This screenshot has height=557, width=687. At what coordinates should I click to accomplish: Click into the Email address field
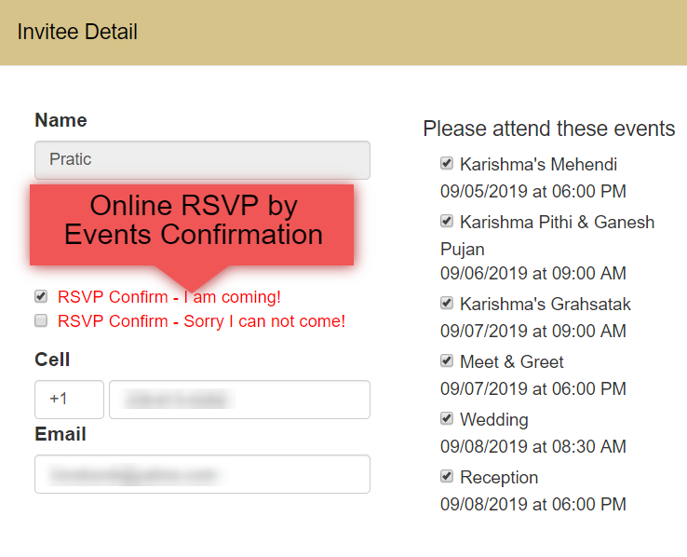pos(202,474)
